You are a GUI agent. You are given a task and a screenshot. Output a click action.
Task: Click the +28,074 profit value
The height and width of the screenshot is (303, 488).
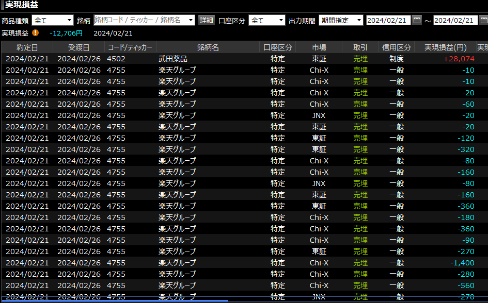point(459,59)
